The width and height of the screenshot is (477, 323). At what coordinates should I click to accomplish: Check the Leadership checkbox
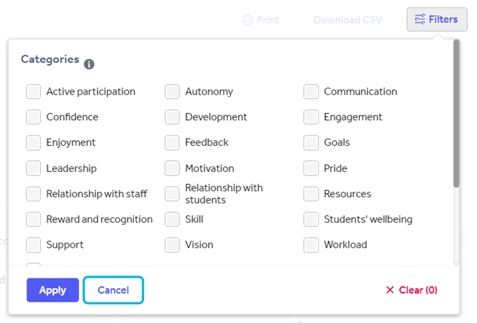point(33,168)
